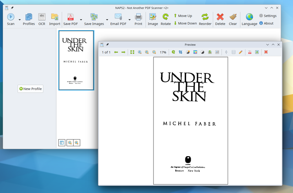Zoom in thumbnails in main window
The height and width of the screenshot is (193, 293).
[77, 143]
